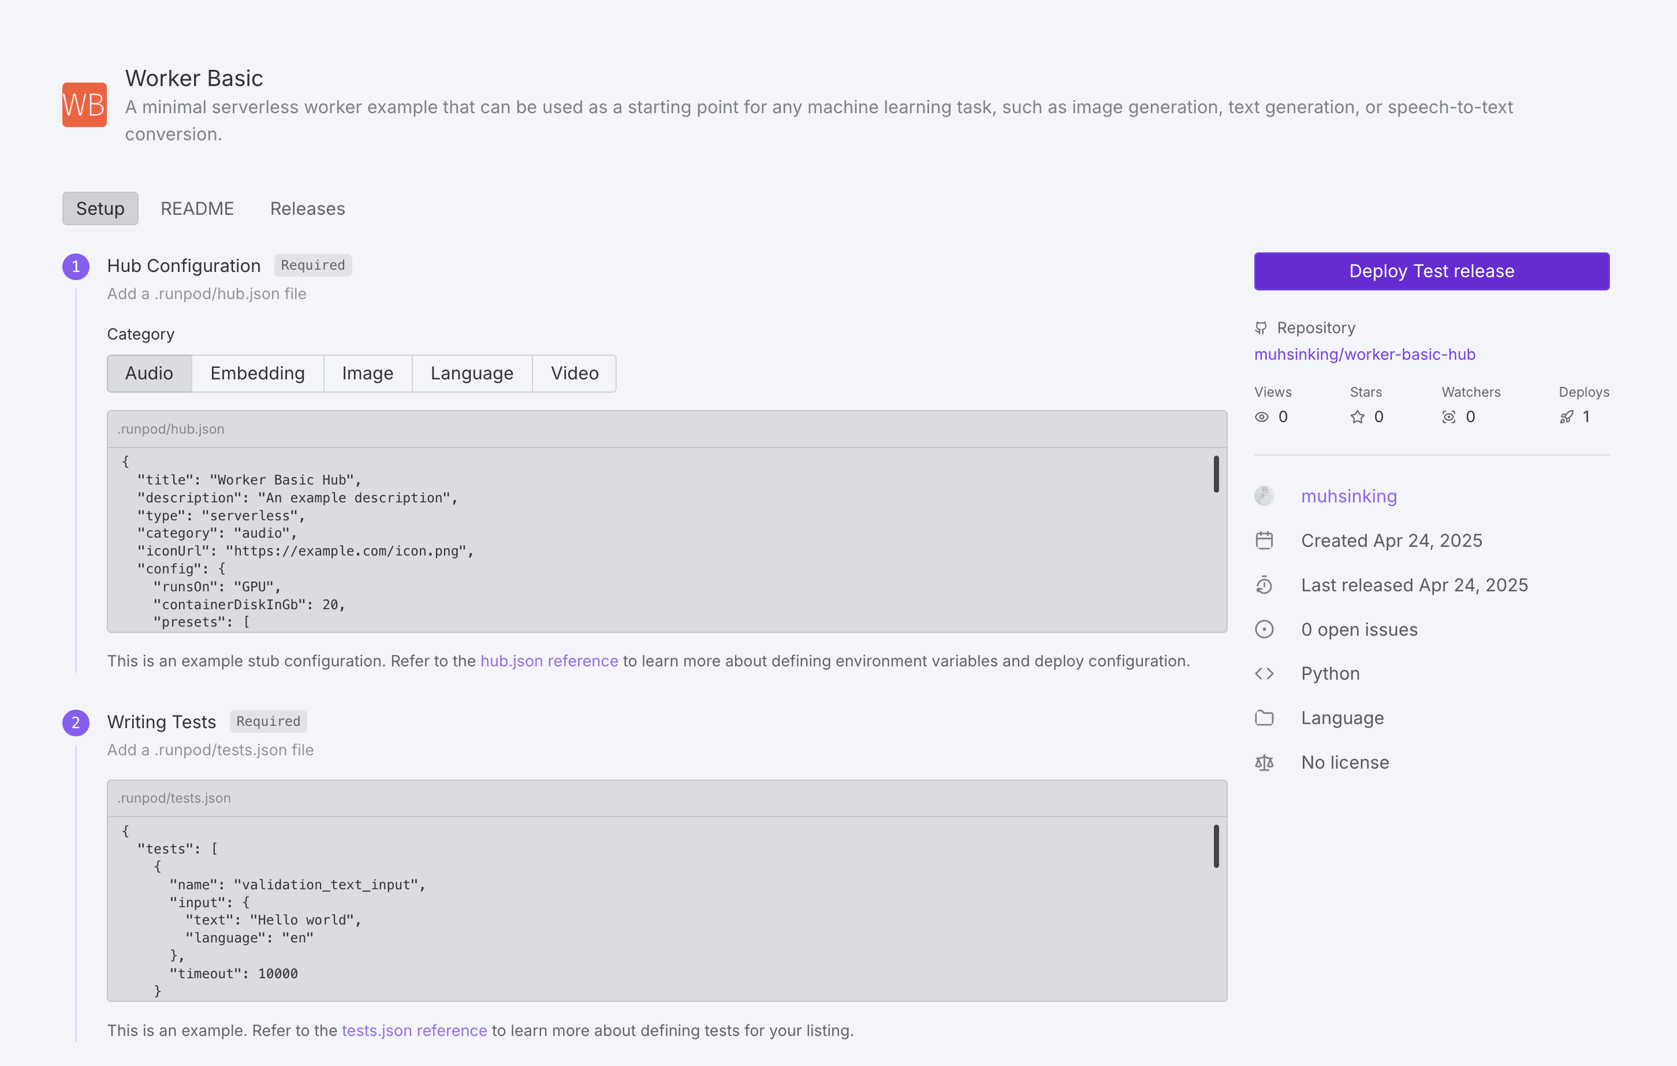
Task: Select the Embedding category option
Action: [257, 374]
